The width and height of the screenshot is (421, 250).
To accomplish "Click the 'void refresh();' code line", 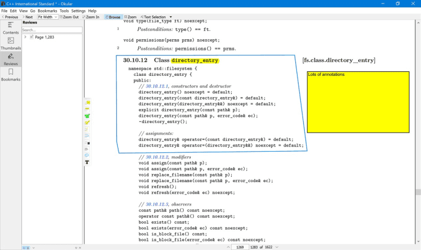I will click(158, 187).
